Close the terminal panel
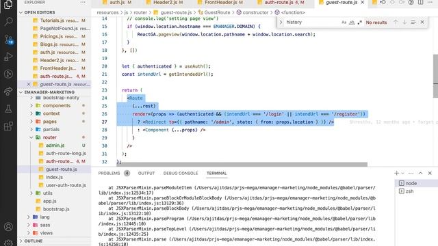438x246 pixels. coord(430,173)
